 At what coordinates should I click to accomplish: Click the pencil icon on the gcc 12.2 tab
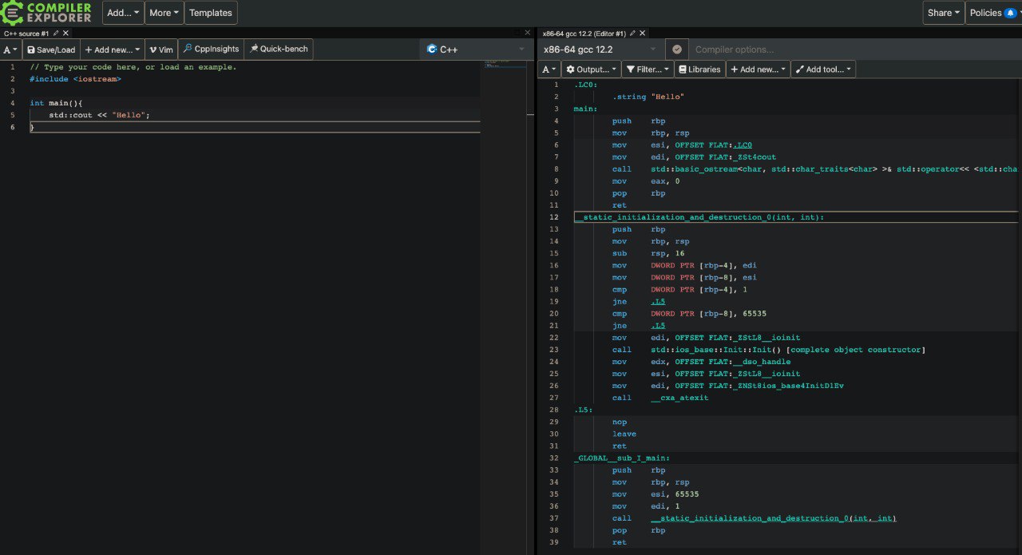click(632, 34)
